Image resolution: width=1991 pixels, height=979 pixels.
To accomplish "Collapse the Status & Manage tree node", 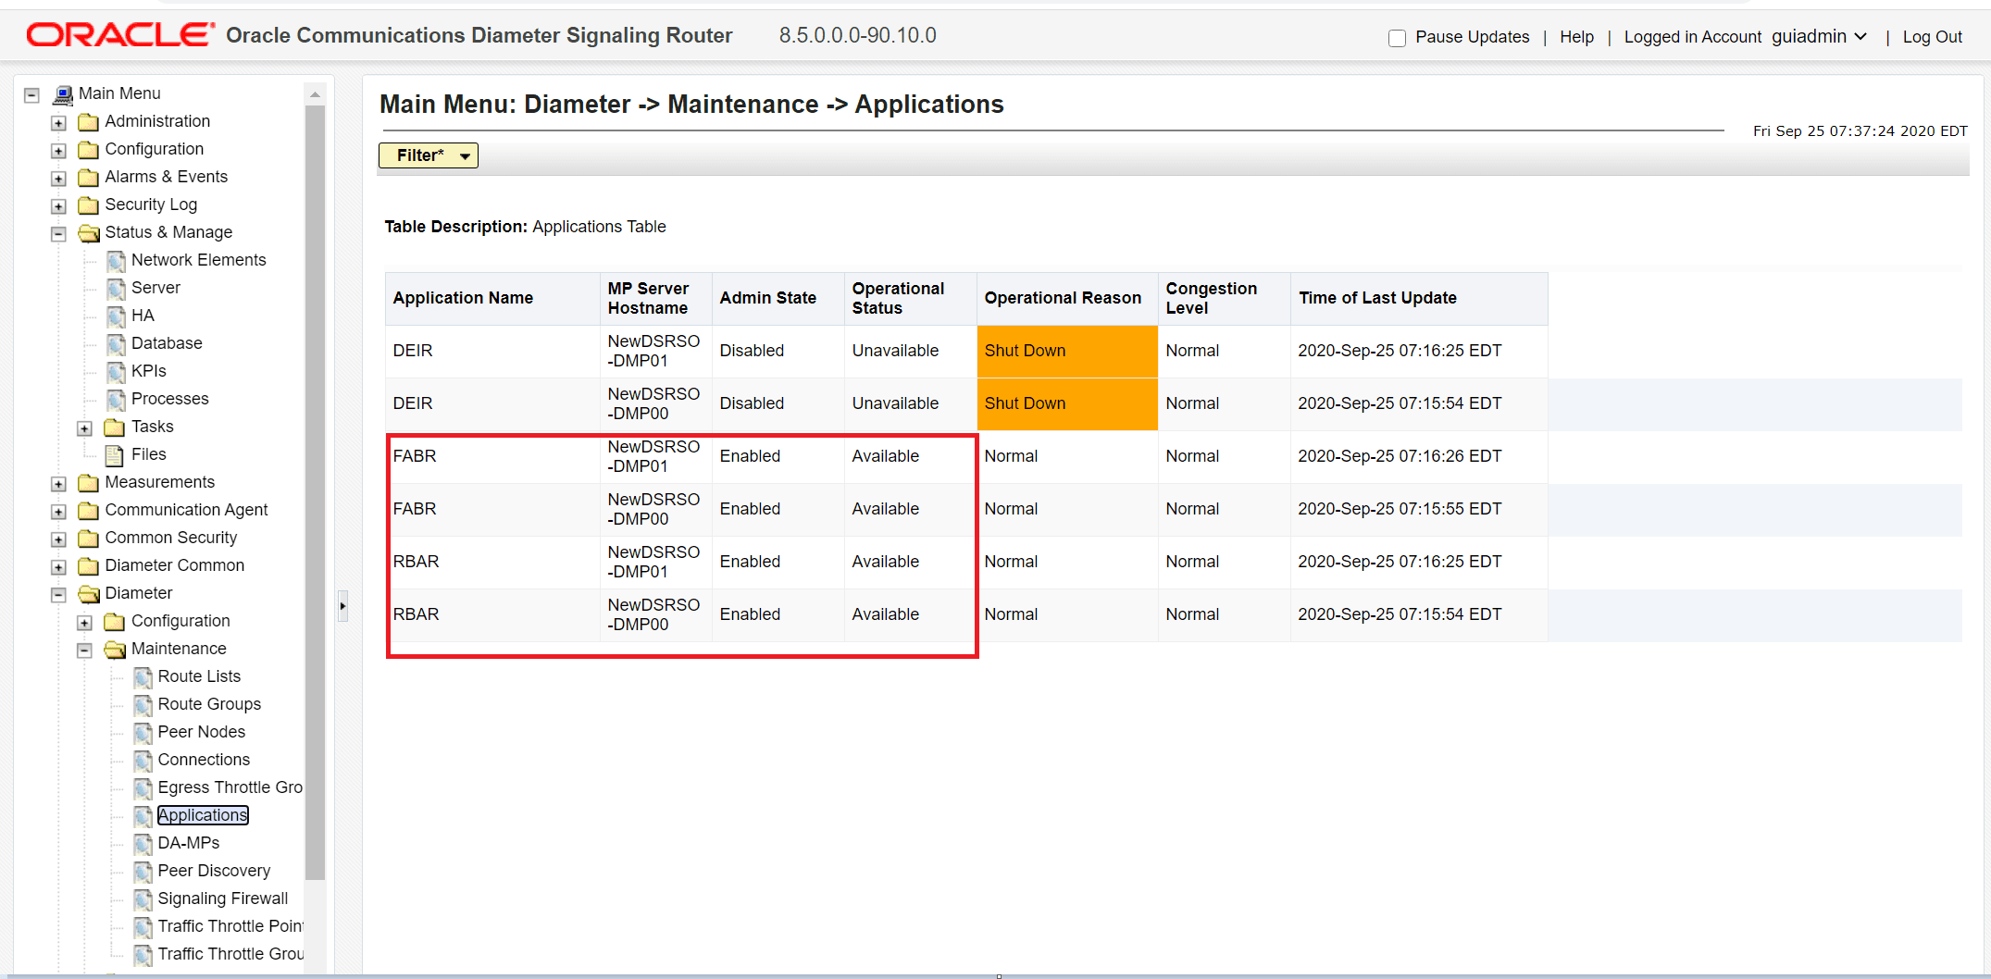I will 58,233.
